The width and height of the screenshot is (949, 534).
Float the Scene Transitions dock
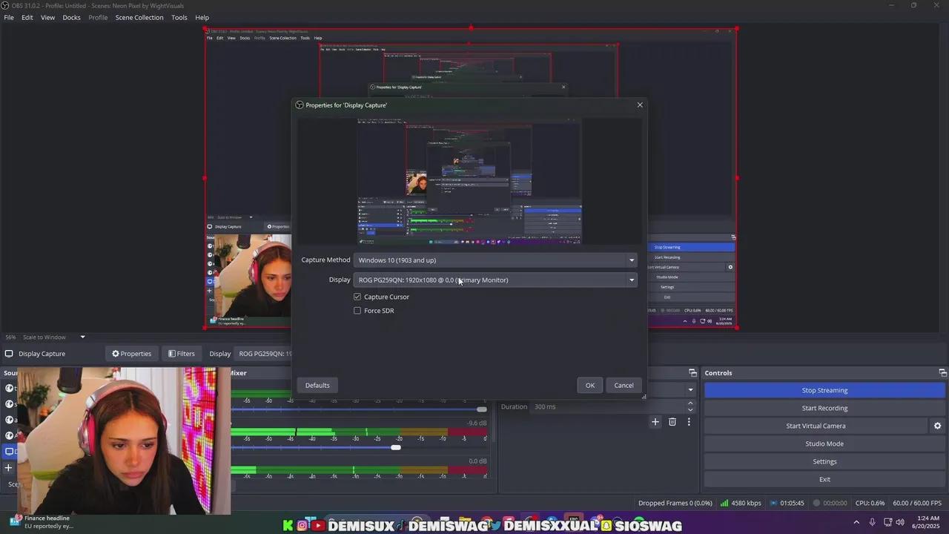coord(692,373)
